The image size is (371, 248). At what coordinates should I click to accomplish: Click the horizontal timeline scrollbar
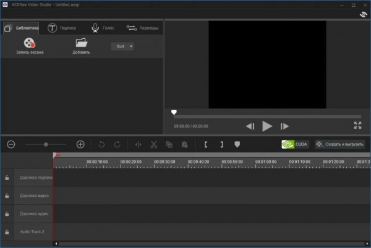(x=211, y=244)
